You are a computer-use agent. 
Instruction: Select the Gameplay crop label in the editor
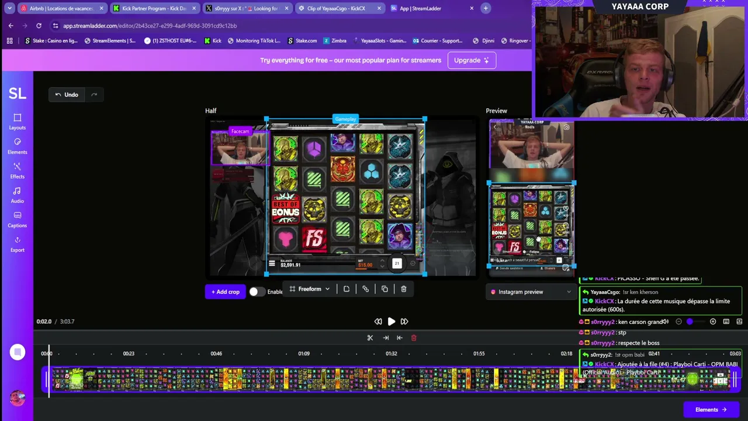pyautogui.click(x=345, y=119)
